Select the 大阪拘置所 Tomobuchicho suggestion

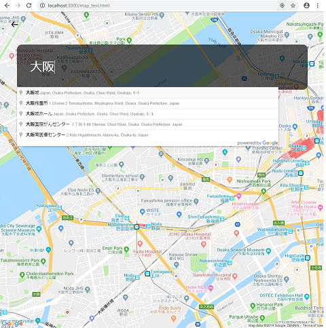click(147, 103)
